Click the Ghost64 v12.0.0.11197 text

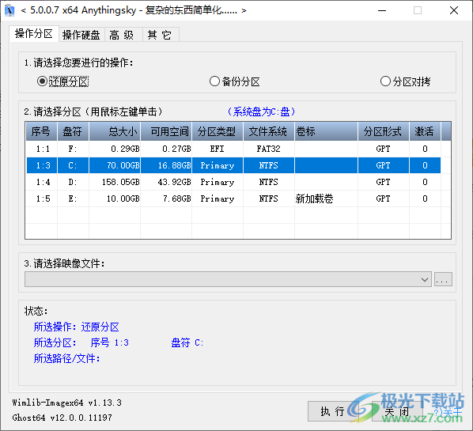point(62,418)
